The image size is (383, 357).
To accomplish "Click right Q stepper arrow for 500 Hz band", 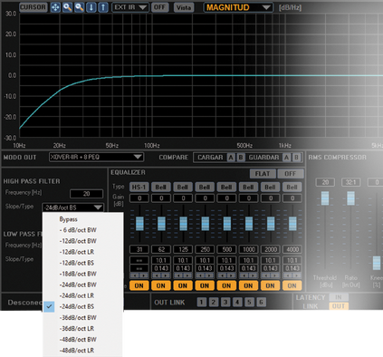I will 231,275.
